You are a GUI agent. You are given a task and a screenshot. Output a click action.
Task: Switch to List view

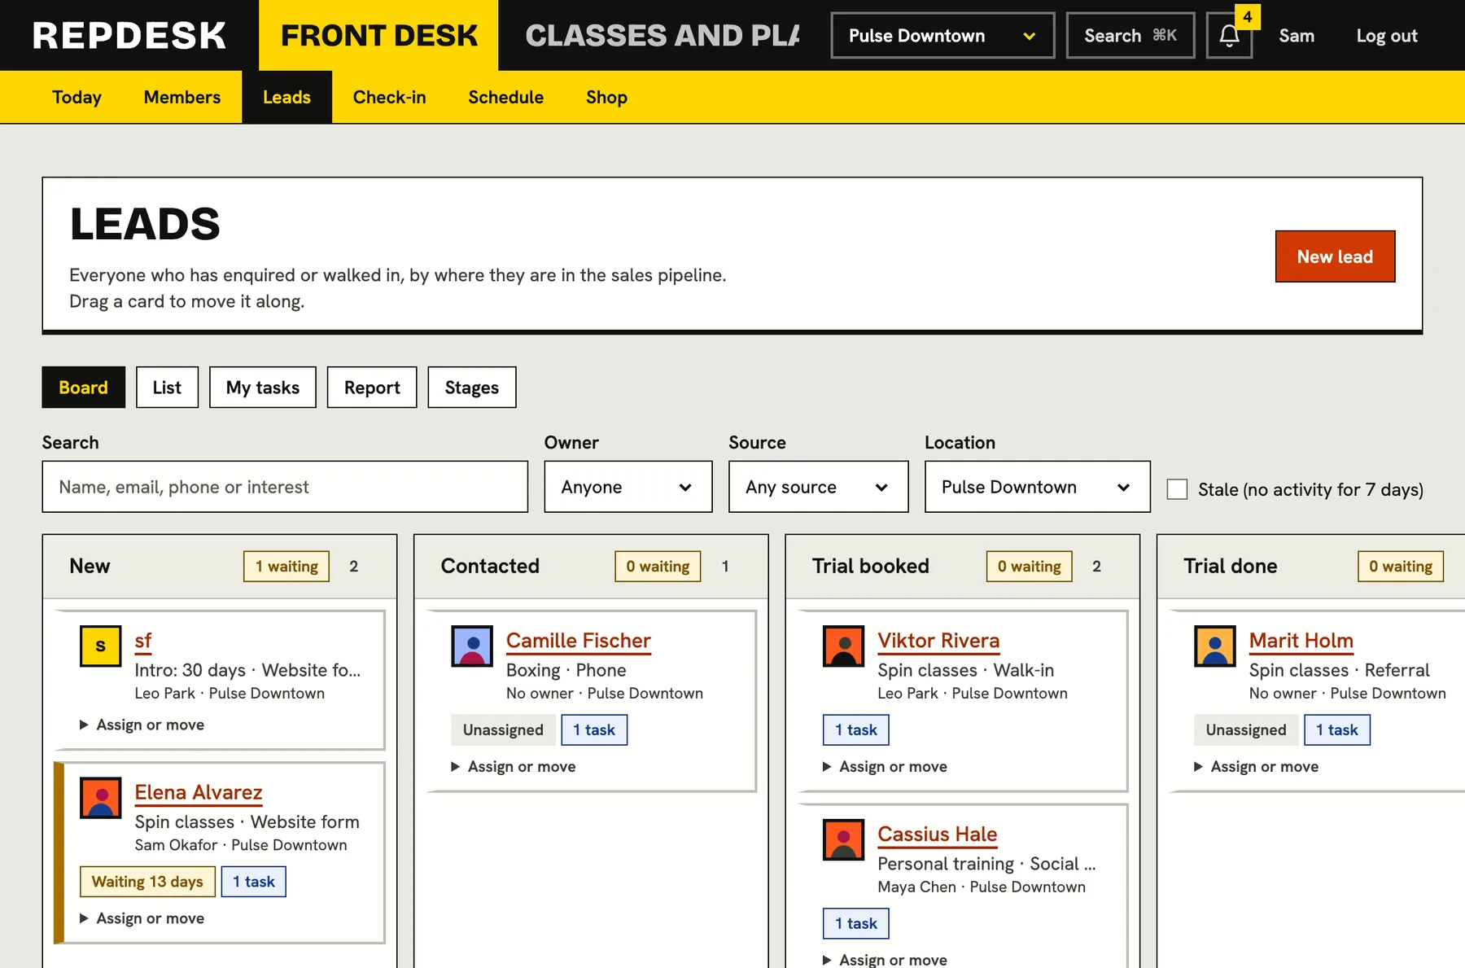[x=167, y=388]
